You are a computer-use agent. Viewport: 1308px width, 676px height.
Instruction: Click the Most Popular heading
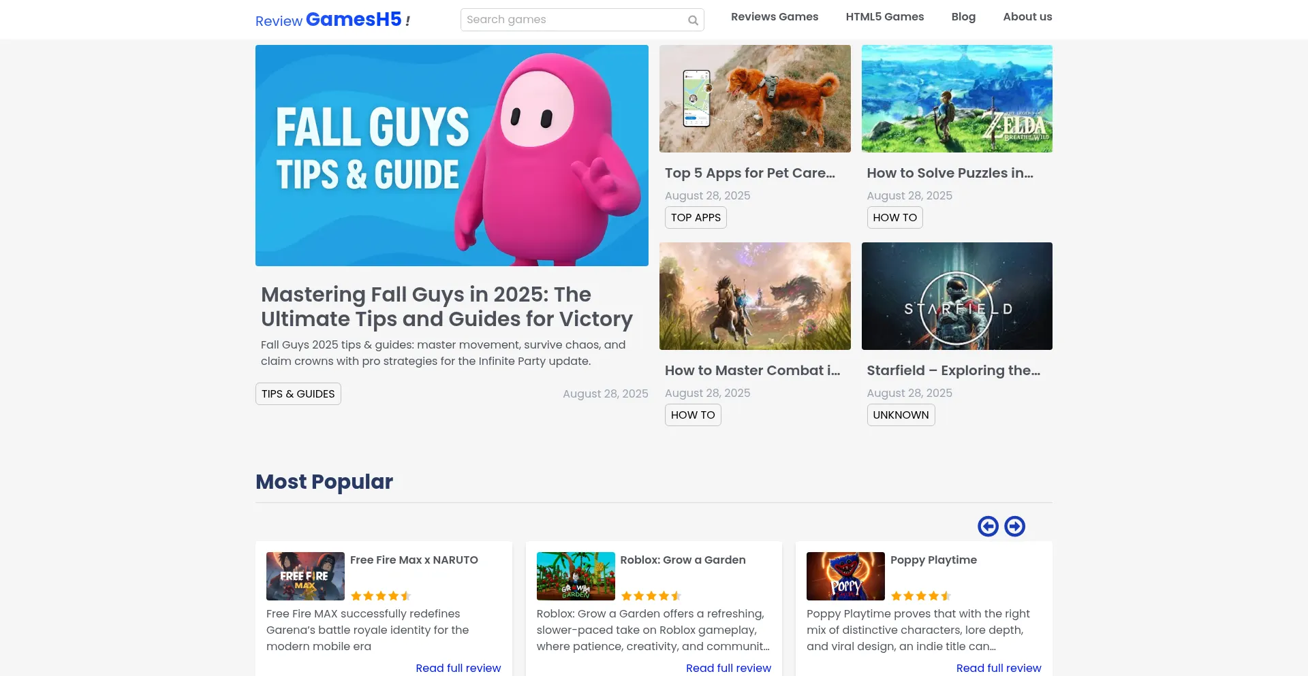[x=324, y=481]
